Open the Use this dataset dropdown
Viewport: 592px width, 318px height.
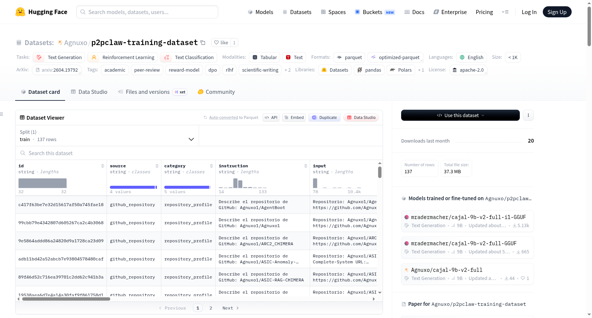460,115
